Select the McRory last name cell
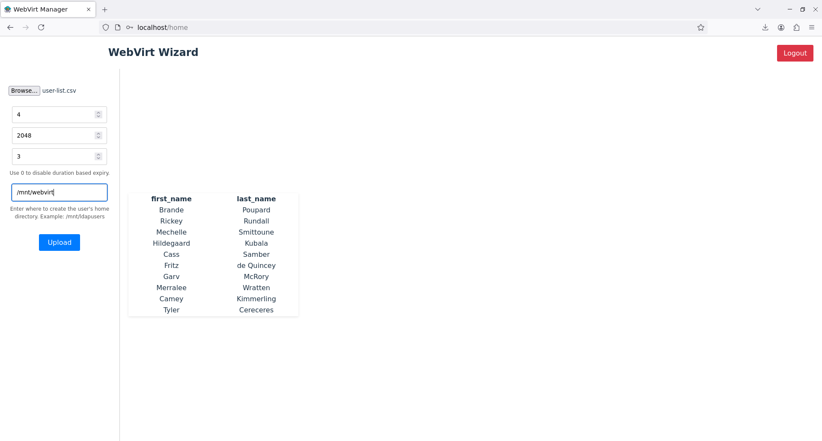 tap(256, 276)
